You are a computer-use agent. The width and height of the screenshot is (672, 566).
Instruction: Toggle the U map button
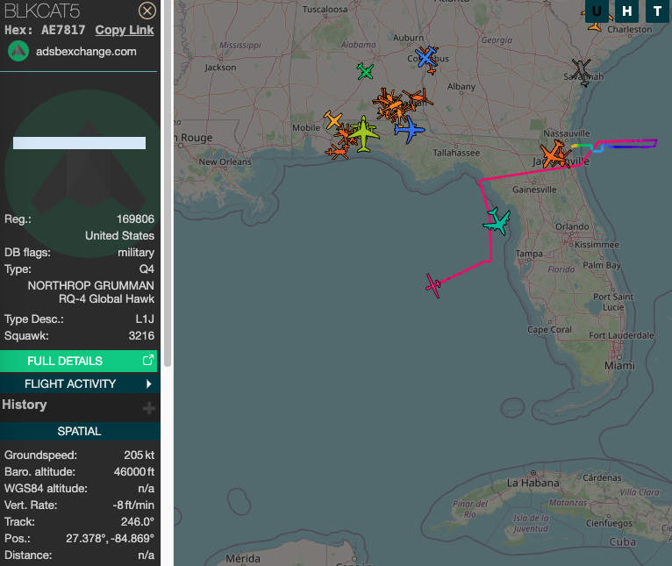597,11
